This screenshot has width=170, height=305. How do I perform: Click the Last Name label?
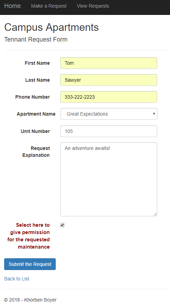37,80
